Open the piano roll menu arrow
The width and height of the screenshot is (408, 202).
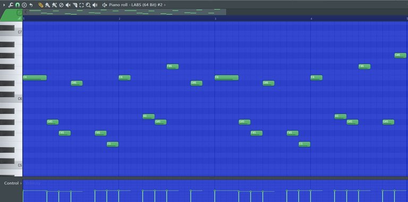(x=4, y=5)
